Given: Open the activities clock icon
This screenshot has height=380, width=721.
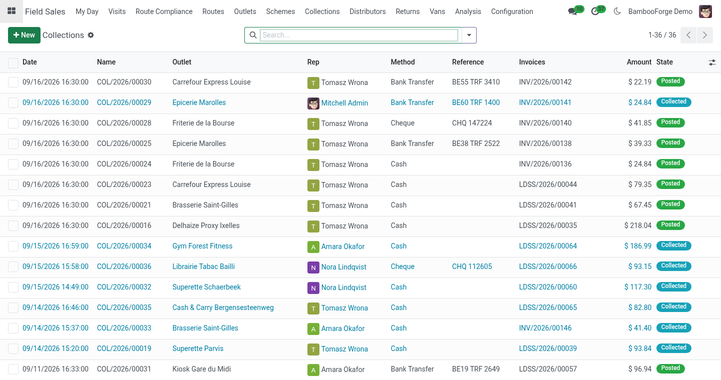Looking at the screenshot, I should [595, 11].
